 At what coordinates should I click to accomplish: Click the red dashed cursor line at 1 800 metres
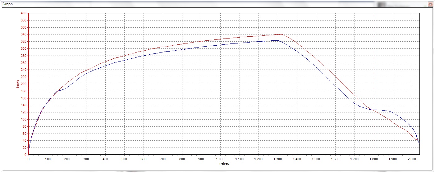pos(374,84)
